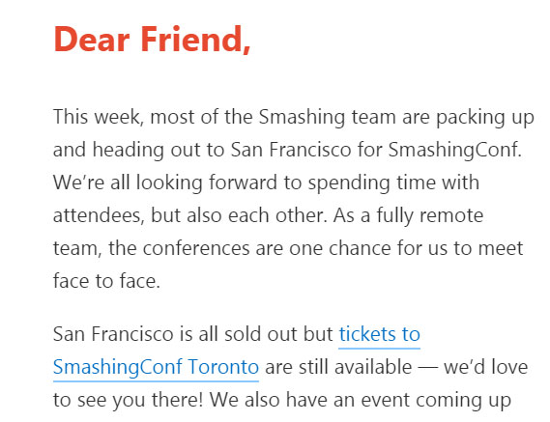Follow the 'SmashingConf Toronto' link text
The image size is (550, 422).
click(156, 367)
